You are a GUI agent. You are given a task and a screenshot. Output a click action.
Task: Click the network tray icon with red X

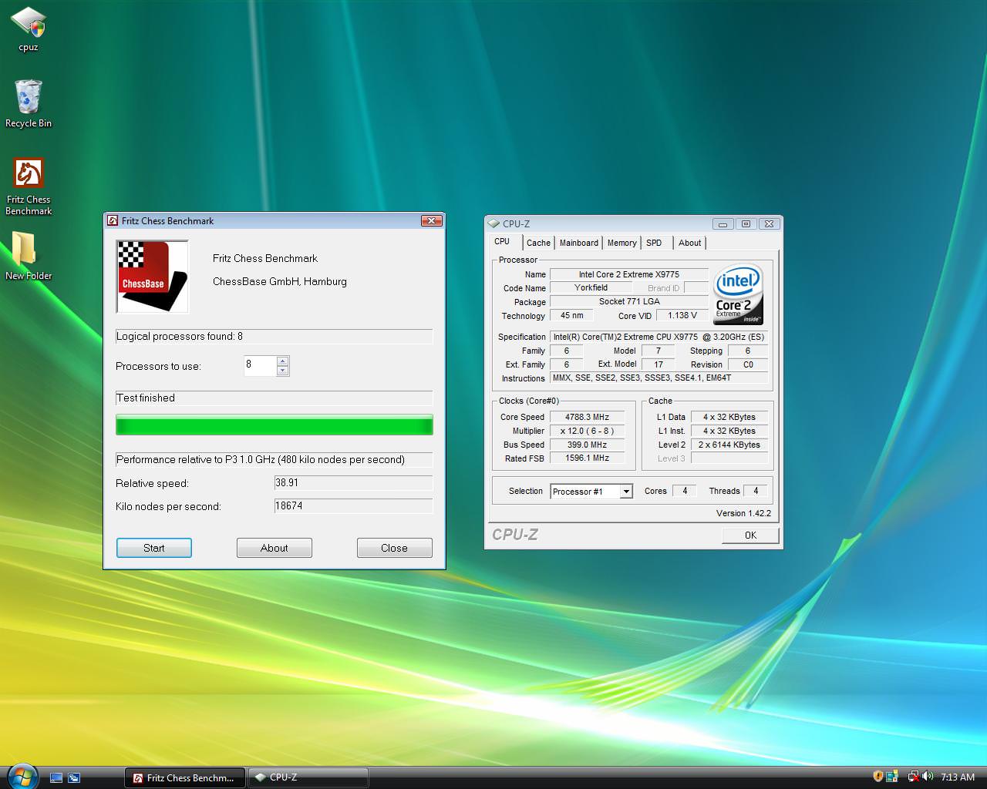pos(913,777)
